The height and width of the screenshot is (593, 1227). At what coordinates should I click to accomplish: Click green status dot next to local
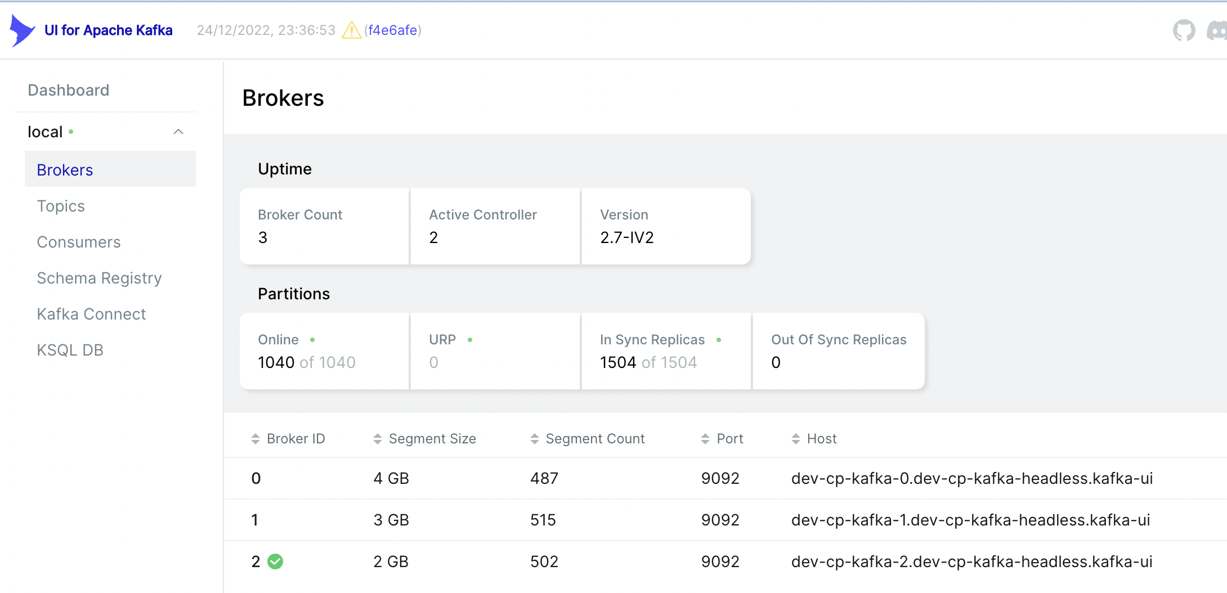click(71, 132)
